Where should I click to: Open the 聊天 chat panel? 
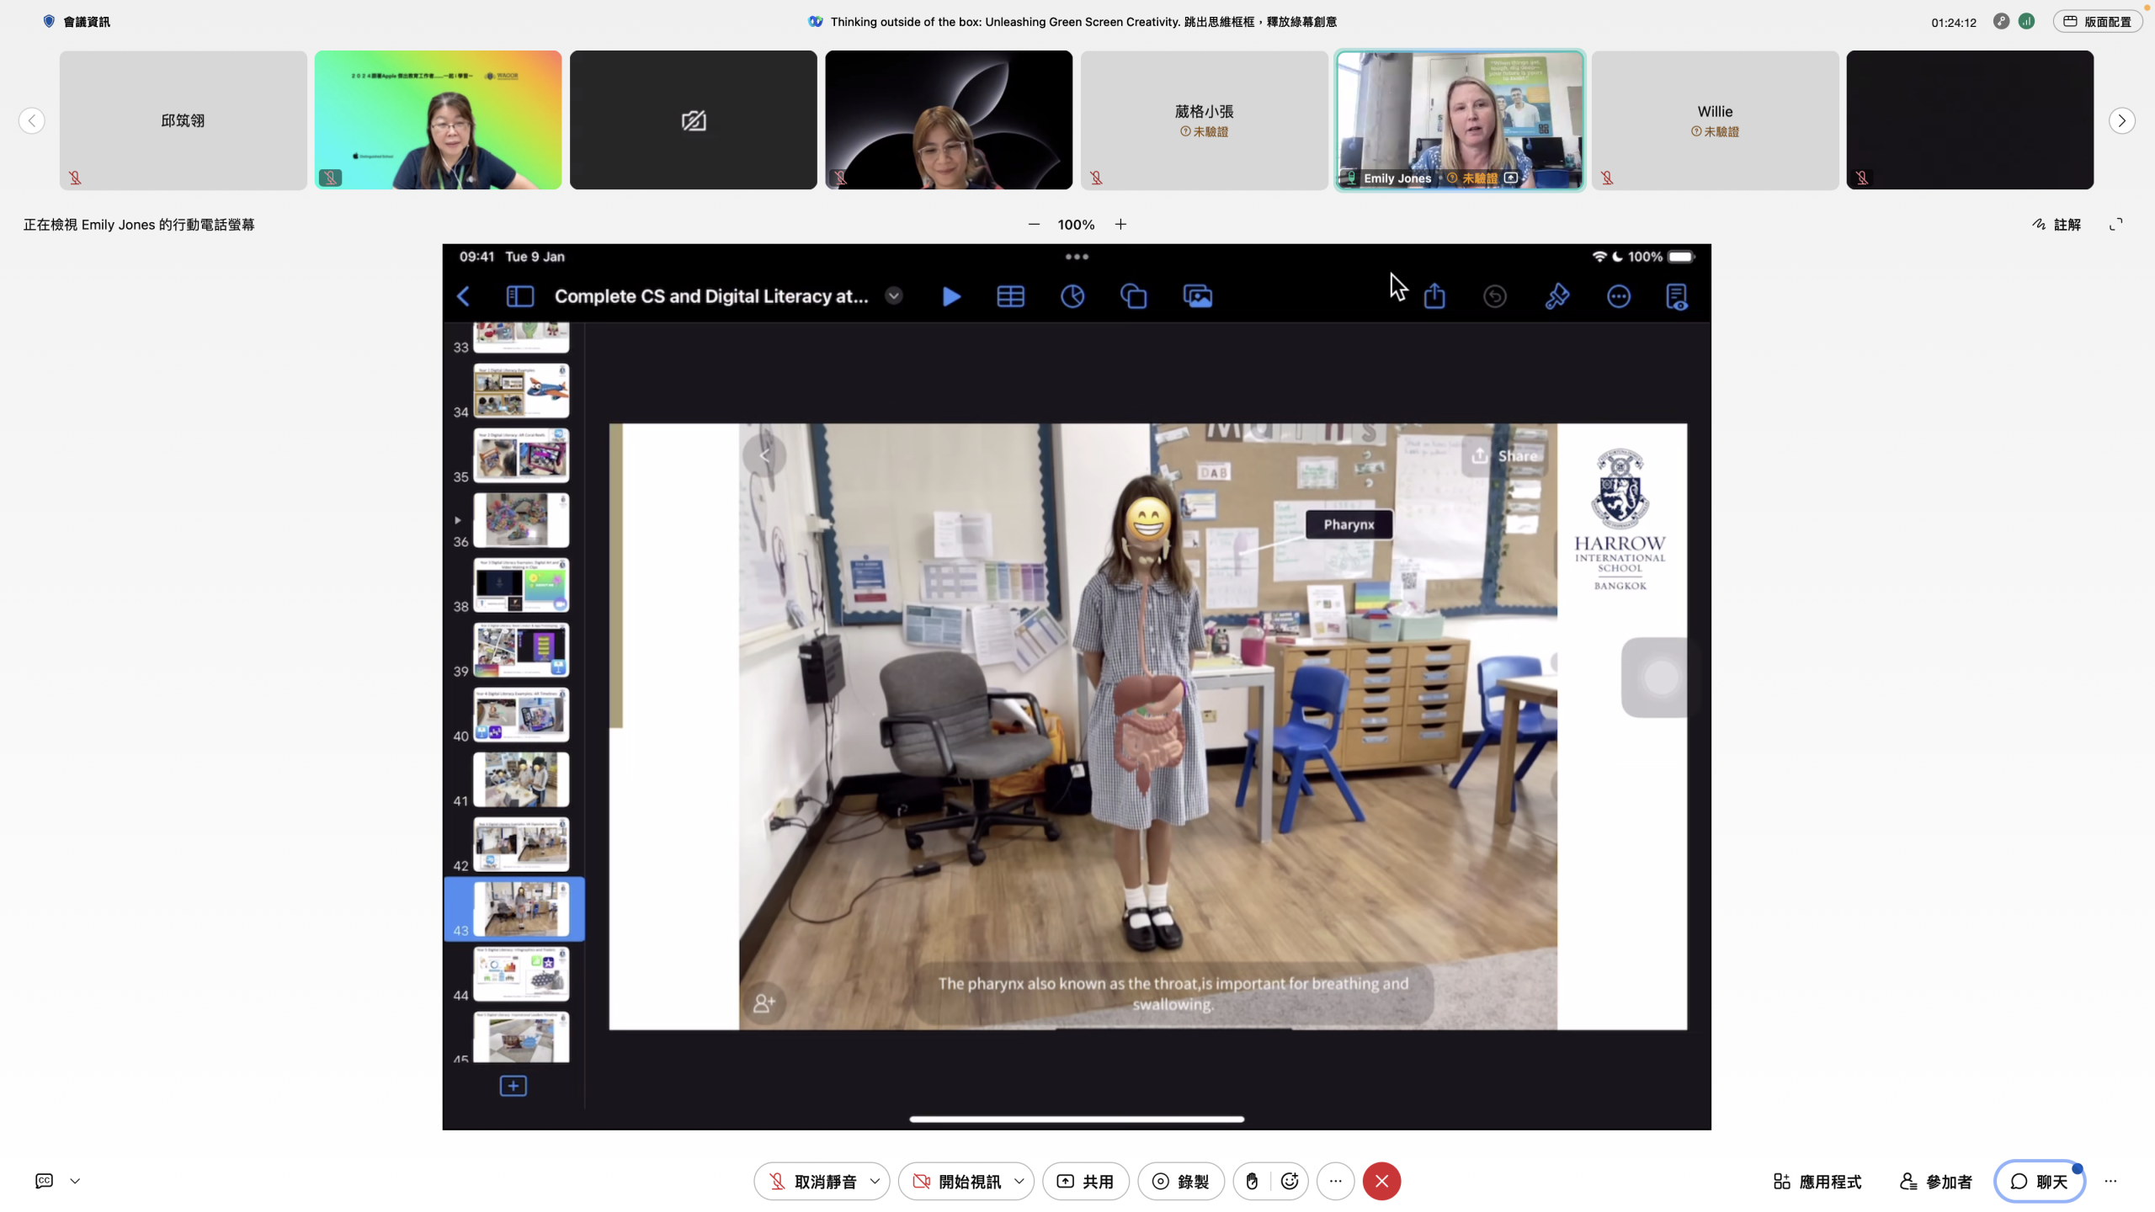(2038, 1181)
